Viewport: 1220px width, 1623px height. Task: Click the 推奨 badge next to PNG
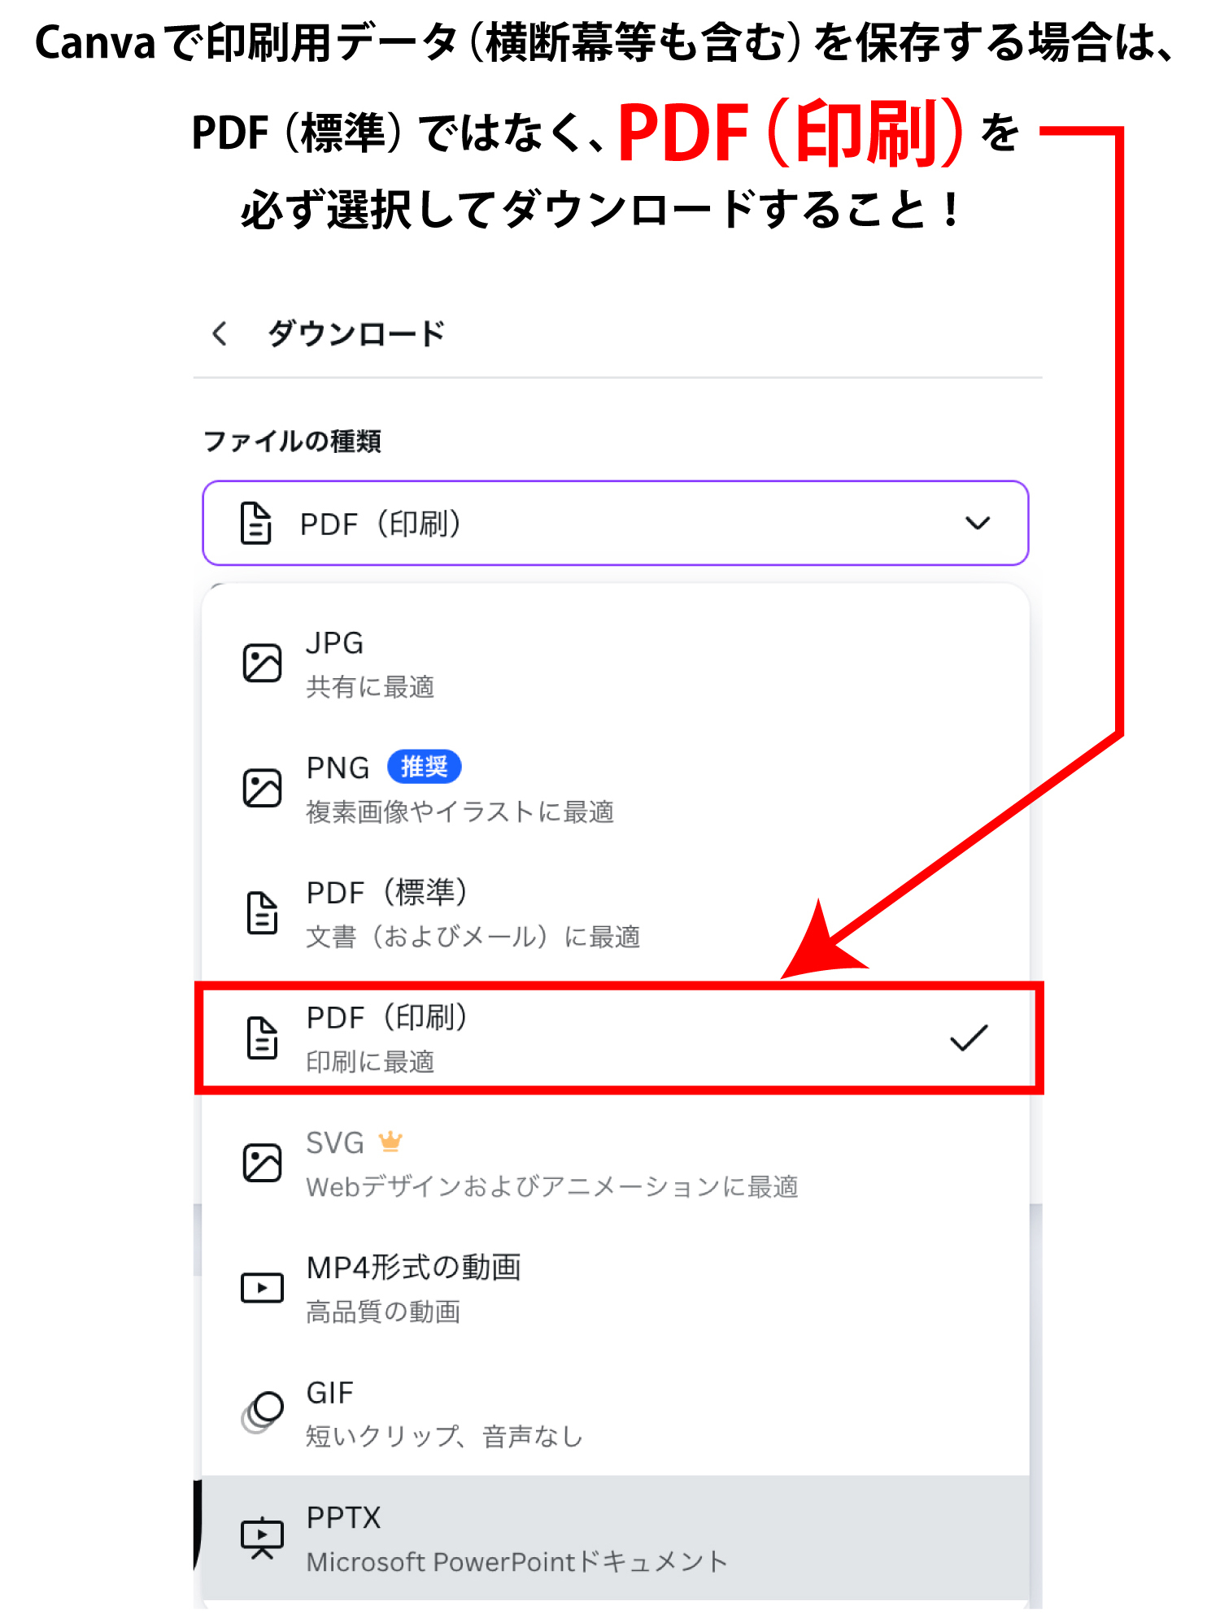pos(424,767)
